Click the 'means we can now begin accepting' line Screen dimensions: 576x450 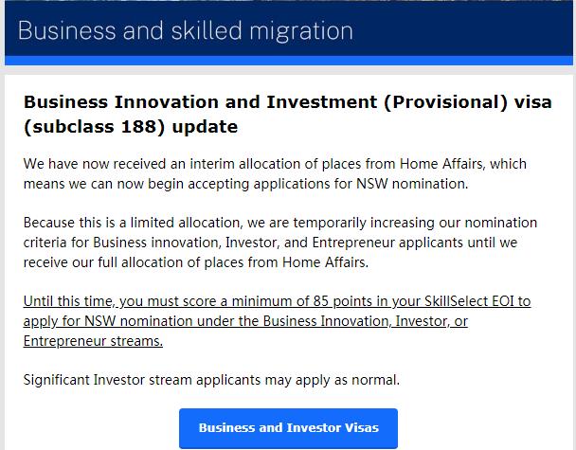click(245, 184)
